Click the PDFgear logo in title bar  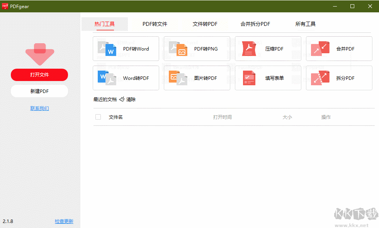pos(5,6)
